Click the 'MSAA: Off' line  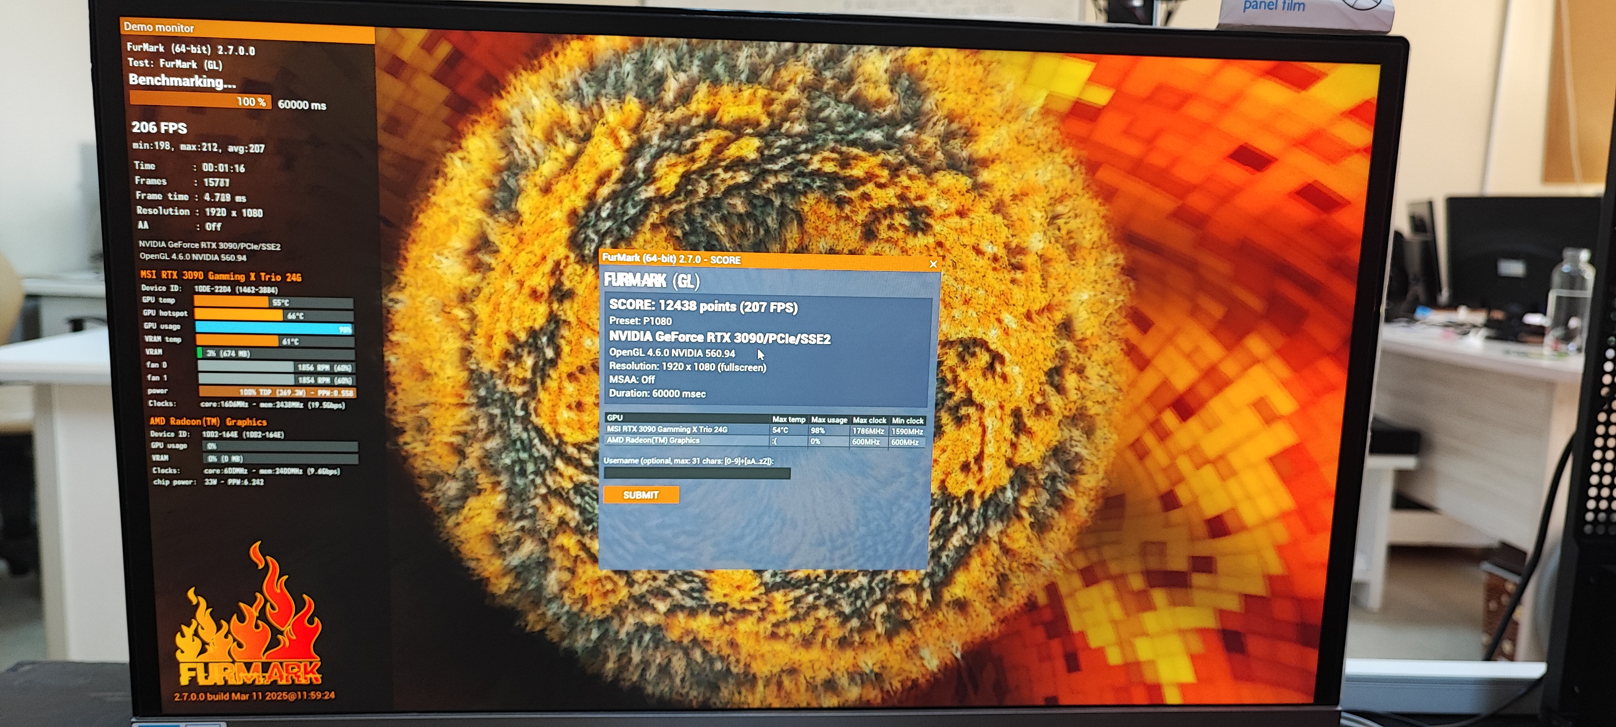click(x=632, y=380)
